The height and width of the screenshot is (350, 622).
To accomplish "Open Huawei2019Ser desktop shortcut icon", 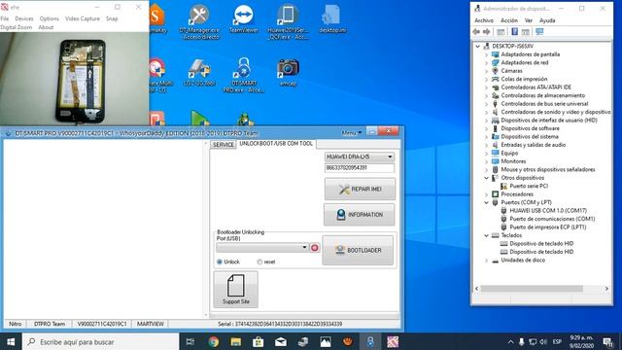I will click(288, 21).
